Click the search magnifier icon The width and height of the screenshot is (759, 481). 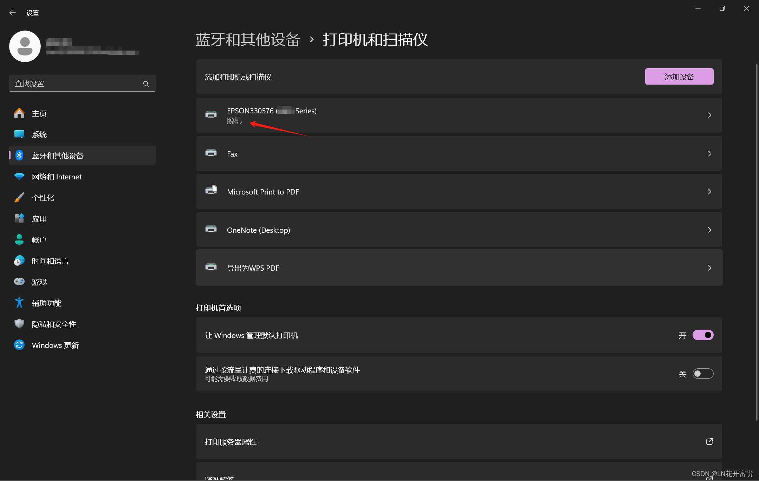(146, 84)
